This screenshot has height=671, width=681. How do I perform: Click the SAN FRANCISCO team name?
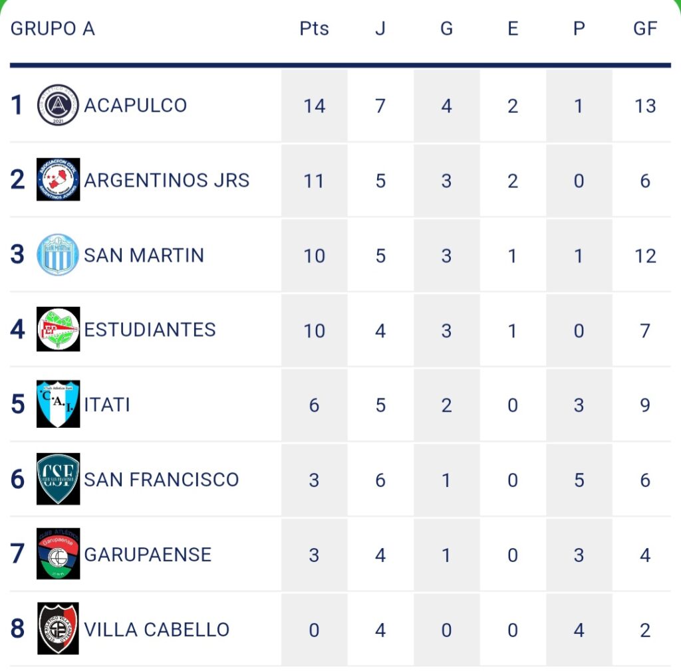162,480
